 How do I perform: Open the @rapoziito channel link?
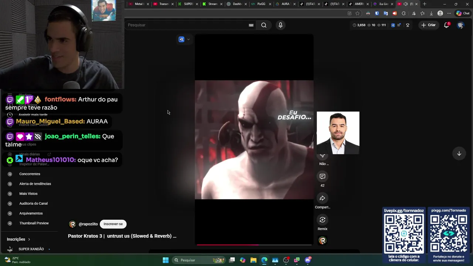(88, 224)
